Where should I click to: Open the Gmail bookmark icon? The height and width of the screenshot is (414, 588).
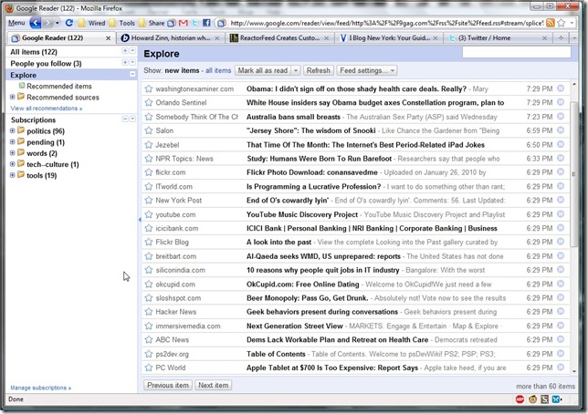[184, 23]
